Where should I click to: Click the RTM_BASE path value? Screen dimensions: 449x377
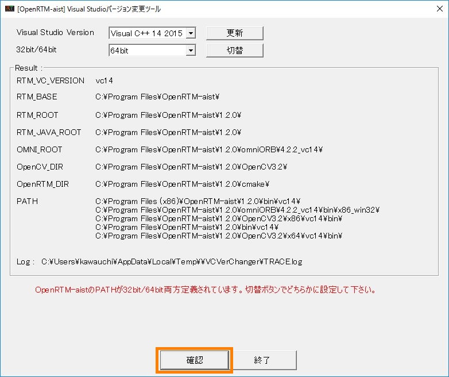tap(157, 97)
